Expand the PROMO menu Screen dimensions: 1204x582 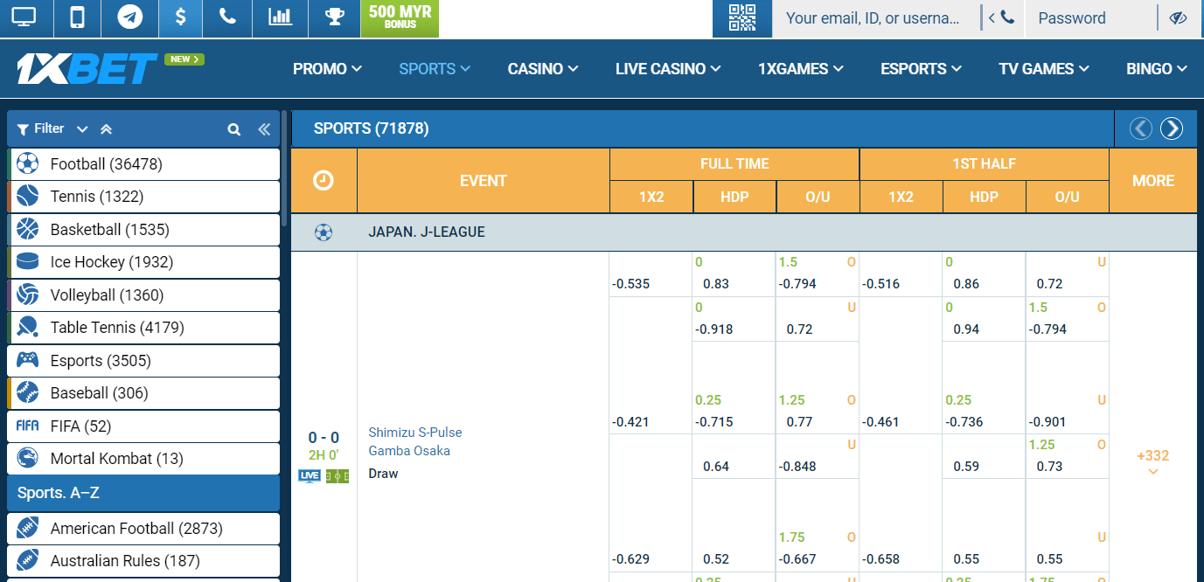click(327, 69)
